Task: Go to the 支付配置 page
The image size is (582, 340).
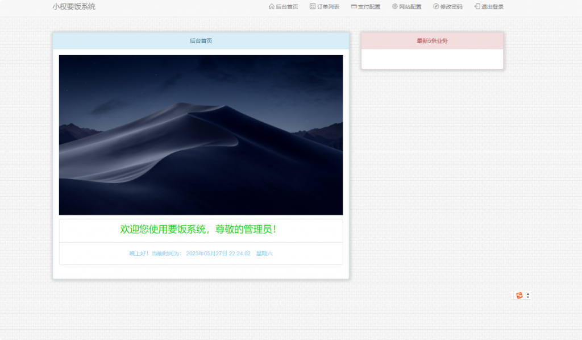Action: (365, 7)
